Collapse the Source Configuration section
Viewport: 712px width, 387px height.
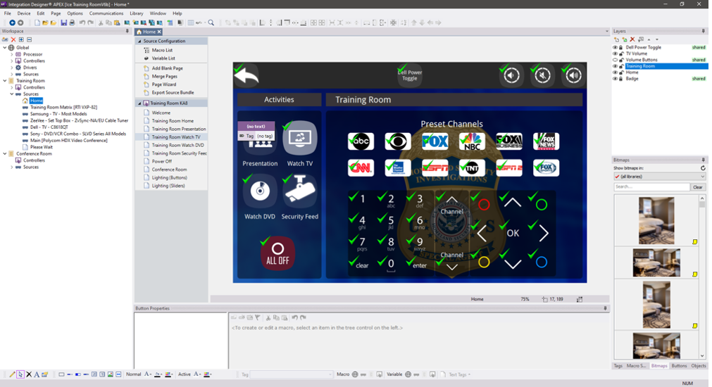pos(140,42)
